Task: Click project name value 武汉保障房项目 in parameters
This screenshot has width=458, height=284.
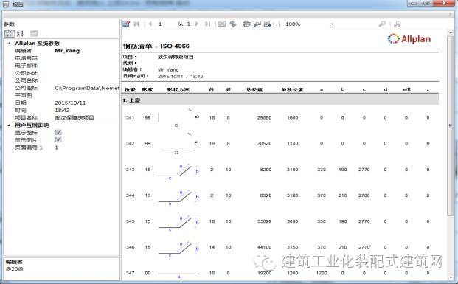Action: coord(74,118)
